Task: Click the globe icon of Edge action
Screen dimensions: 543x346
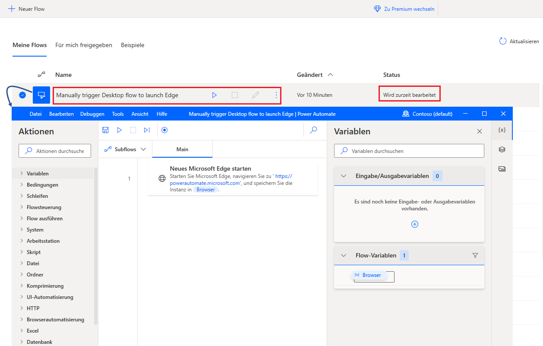Action: [162, 178]
